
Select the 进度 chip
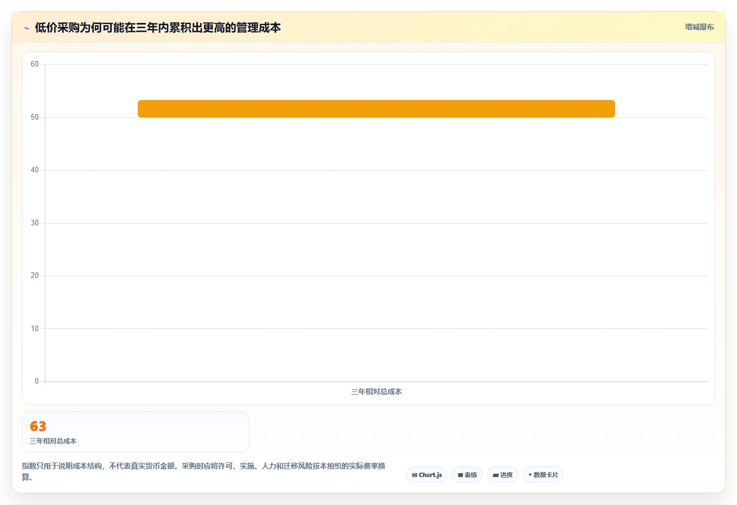click(503, 475)
